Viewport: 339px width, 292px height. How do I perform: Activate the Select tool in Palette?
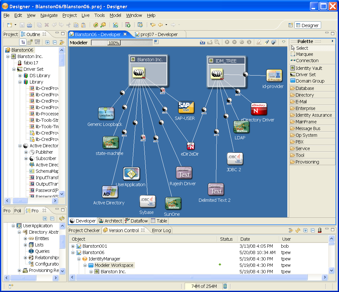(x=302, y=48)
